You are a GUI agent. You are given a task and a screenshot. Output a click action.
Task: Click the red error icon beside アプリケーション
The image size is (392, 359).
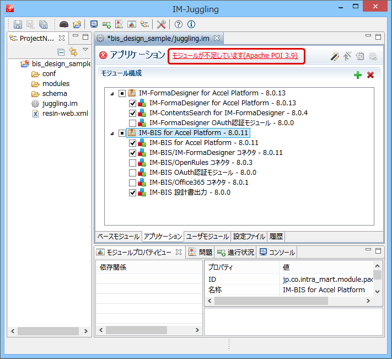coord(103,55)
